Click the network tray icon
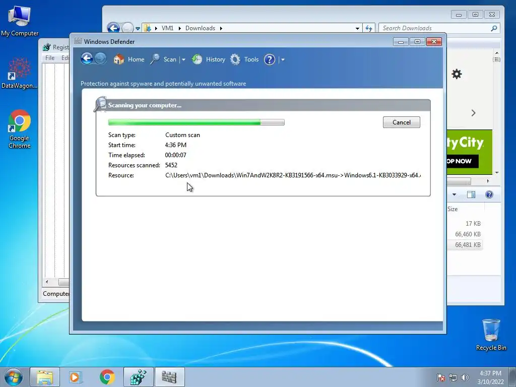 pos(453,377)
